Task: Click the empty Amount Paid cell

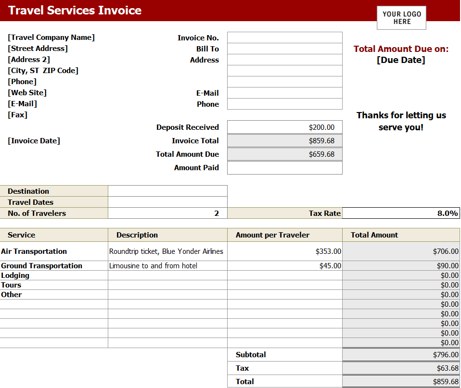Action: click(284, 168)
